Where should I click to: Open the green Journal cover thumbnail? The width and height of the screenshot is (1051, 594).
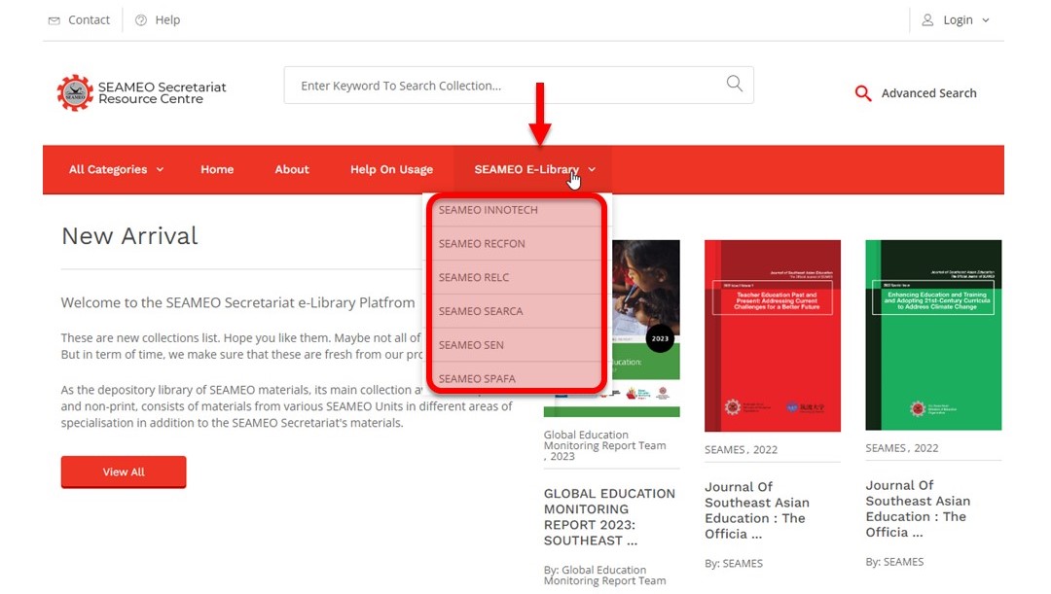[933, 334]
